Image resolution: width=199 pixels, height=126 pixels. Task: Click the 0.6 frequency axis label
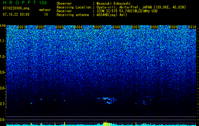[x=2, y=120]
